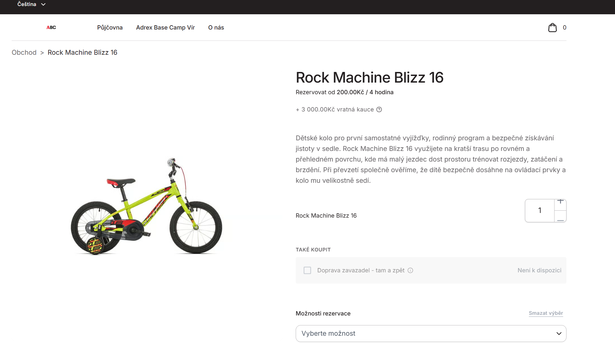Click the Doprava zavazadel option label
615x344 pixels.
[361, 270]
